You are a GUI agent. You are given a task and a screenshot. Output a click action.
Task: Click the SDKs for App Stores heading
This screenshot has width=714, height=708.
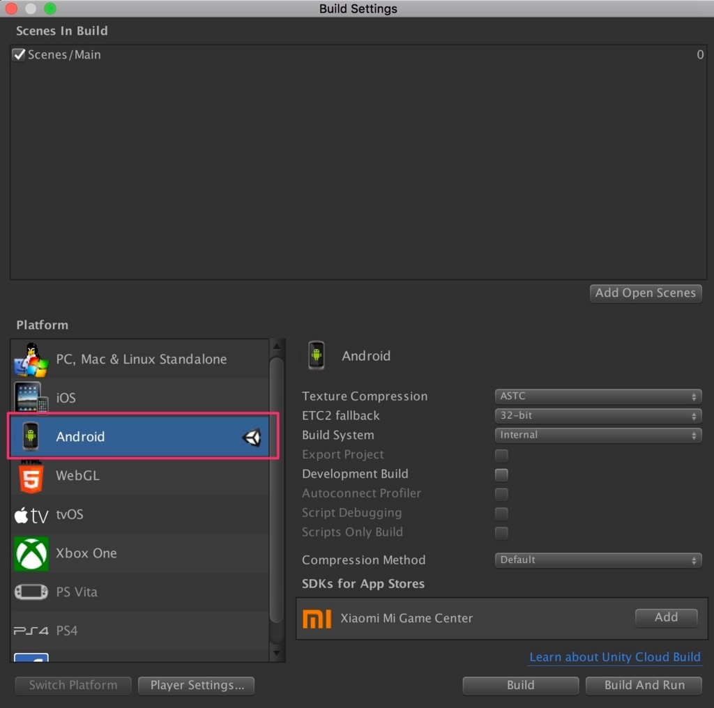coord(363,584)
